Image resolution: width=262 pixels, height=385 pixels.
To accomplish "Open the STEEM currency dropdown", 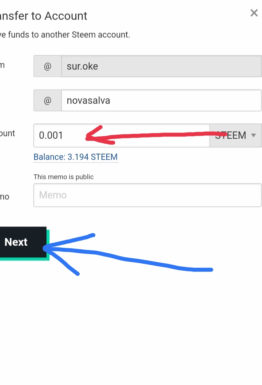I will [235, 135].
